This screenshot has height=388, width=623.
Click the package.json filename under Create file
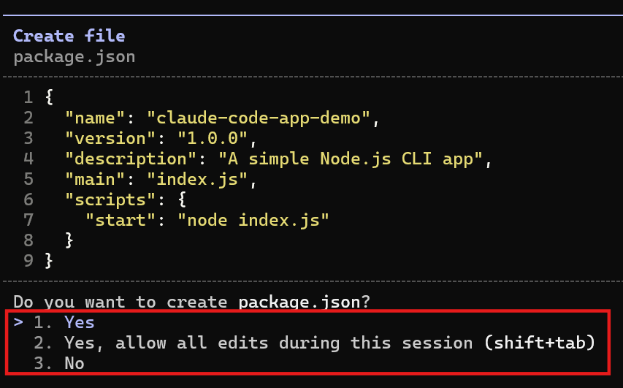74,57
